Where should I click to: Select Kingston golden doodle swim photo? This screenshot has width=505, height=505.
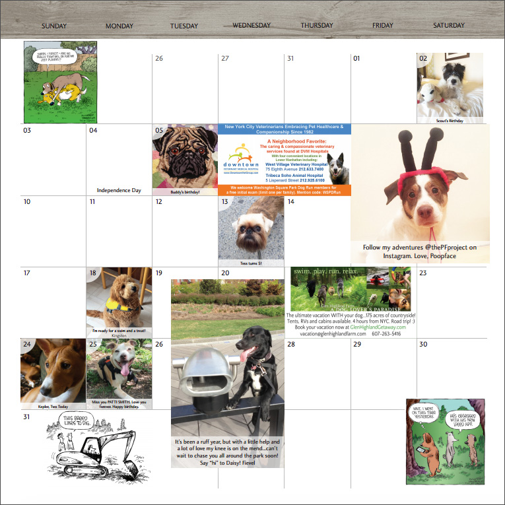[119, 302]
